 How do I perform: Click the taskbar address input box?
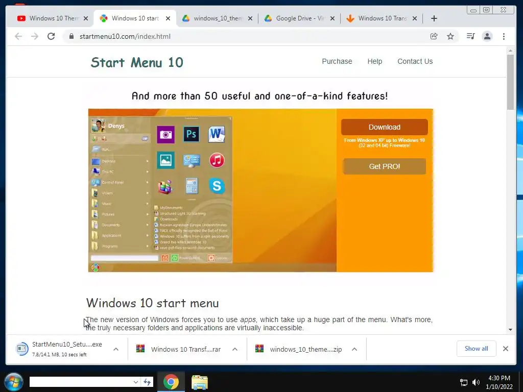click(x=81, y=382)
